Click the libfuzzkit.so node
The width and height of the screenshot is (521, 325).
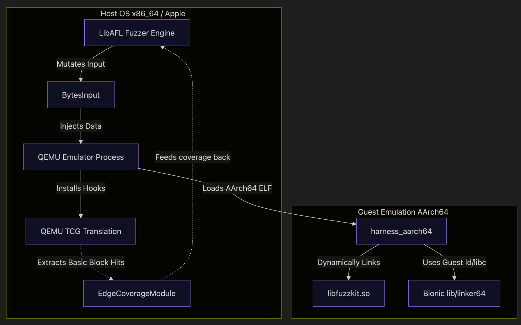[348, 293]
